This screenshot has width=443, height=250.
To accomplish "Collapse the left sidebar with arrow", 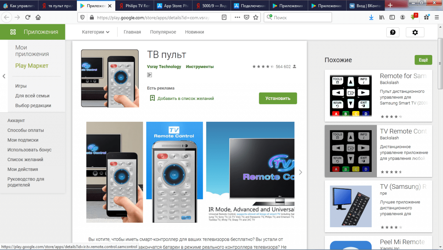I will click(4, 76).
